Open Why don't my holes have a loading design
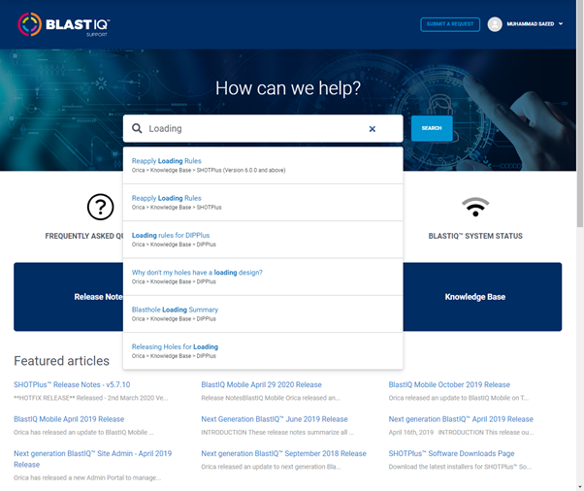This screenshot has width=584, height=491. (x=263, y=277)
